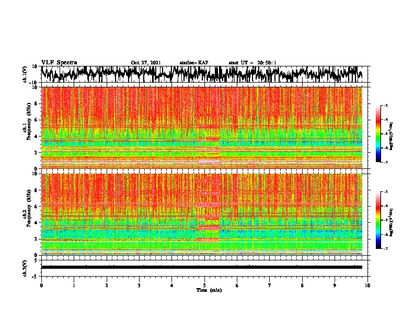Click the 'ch.3(V)' axis label
The image size is (414, 320).
25,268
